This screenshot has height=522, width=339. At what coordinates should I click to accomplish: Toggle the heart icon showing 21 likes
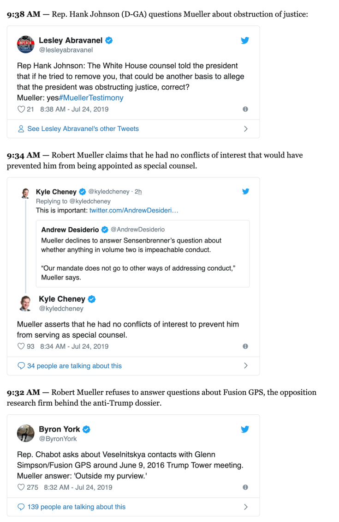click(x=21, y=109)
